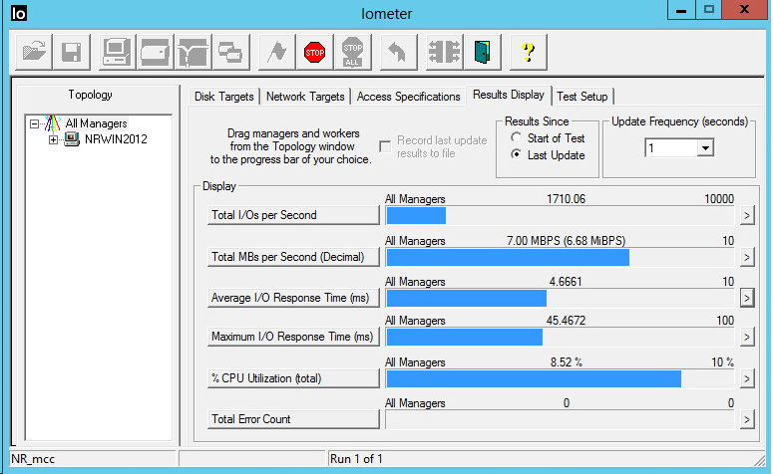773x474 pixels.
Task: Open chart arrow for Total I/Os per Second
Action: [747, 215]
